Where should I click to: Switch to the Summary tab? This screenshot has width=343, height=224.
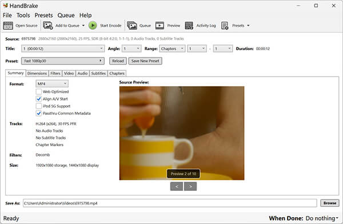tap(15, 73)
